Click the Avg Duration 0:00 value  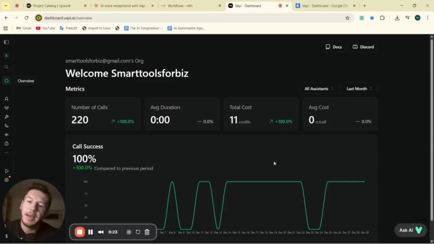click(160, 120)
